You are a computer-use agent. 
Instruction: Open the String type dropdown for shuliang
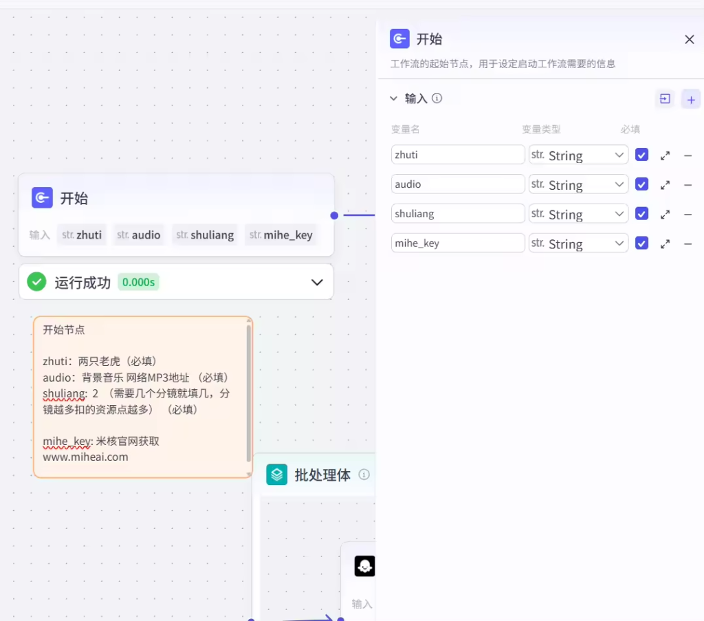[x=577, y=215]
